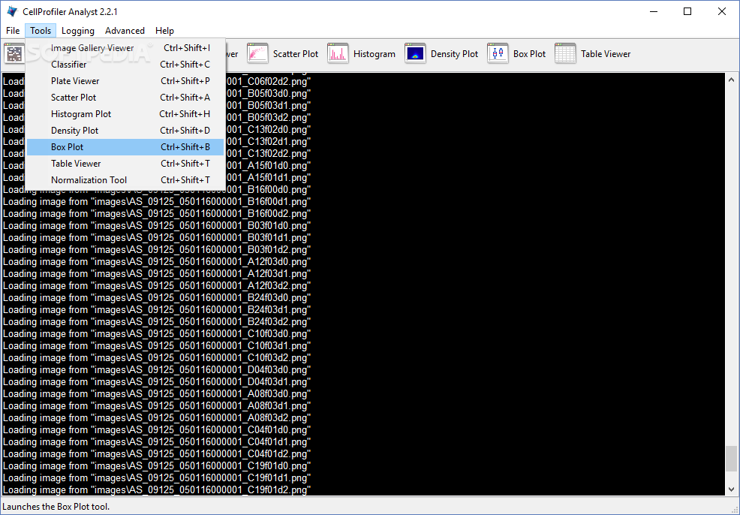Choose Box Plot from the Tools menu
This screenshot has width=740, height=515.
pos(125,147)
